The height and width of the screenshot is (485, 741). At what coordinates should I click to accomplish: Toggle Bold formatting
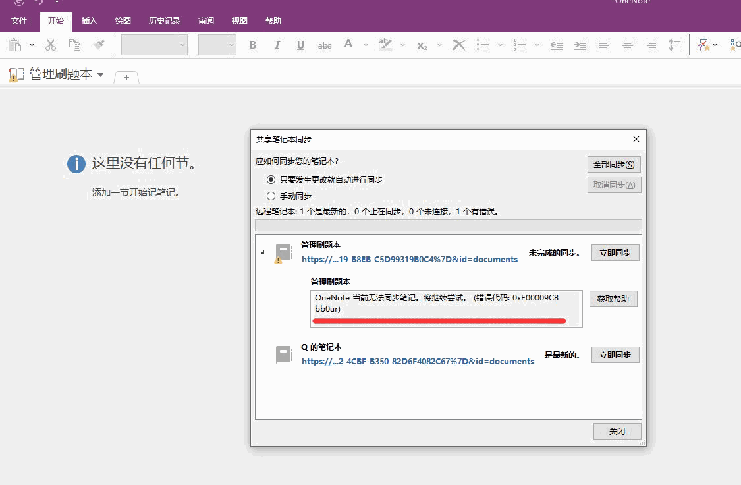coord(253,45)
